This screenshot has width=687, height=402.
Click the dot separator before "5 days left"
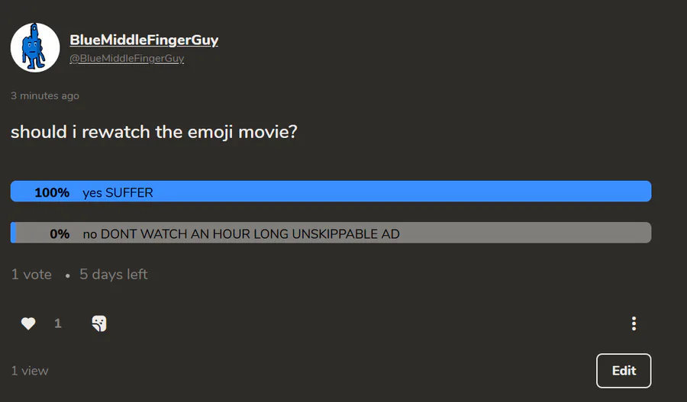pyautogui.click(x=67, y=275)
